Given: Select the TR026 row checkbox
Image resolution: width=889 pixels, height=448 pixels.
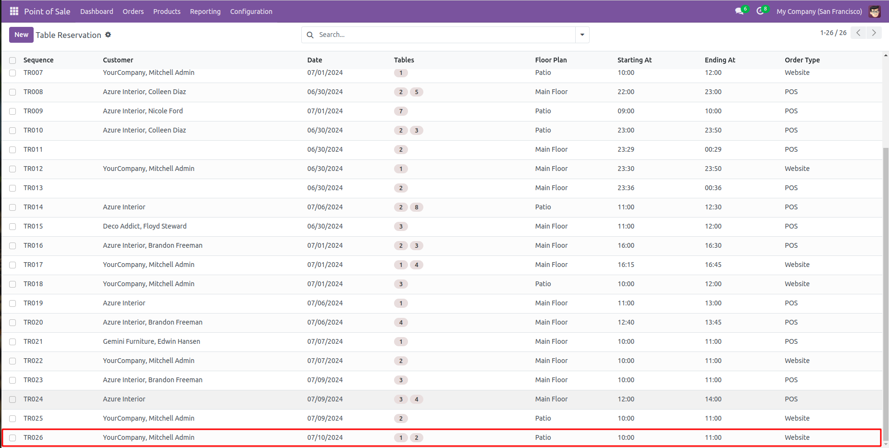Looking at the screenshot, I should [12, 438].
